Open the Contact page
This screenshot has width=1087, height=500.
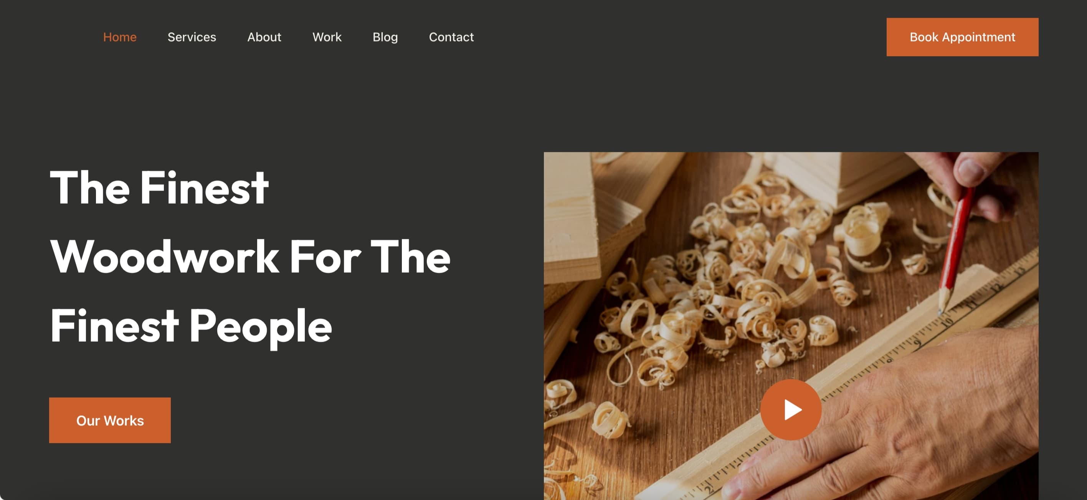451,37
